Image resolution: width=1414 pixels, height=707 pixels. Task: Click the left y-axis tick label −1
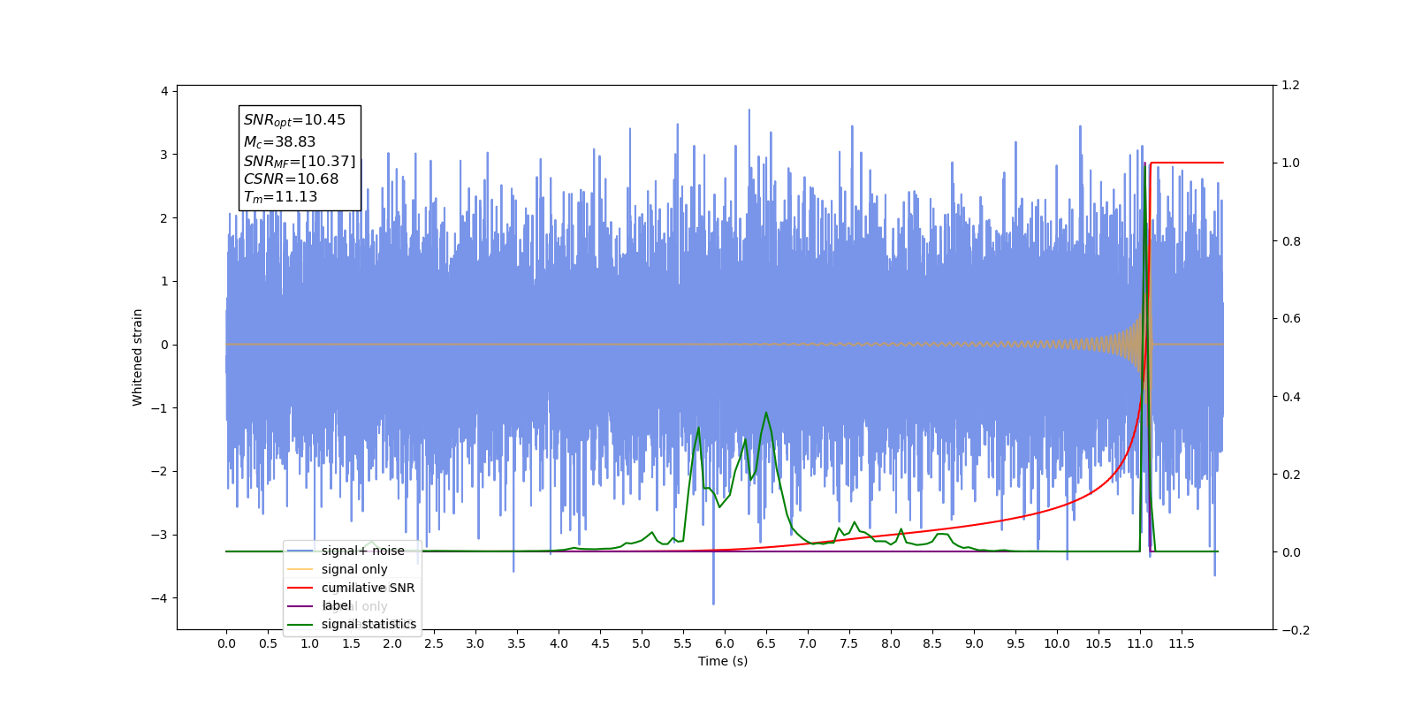click(x=159, y=408)
